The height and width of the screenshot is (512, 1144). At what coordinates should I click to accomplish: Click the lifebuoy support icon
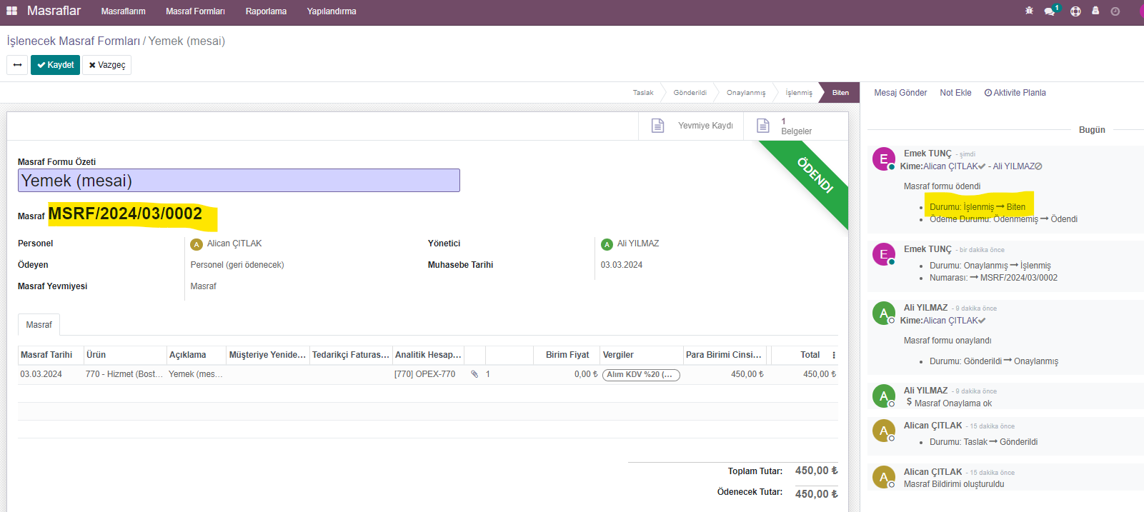[x=1075, y=11]
